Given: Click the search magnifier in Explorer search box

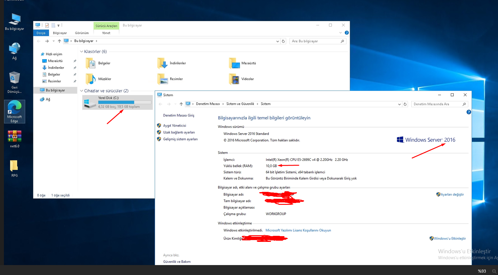Looking at the screenshot, I should (342, 41).
